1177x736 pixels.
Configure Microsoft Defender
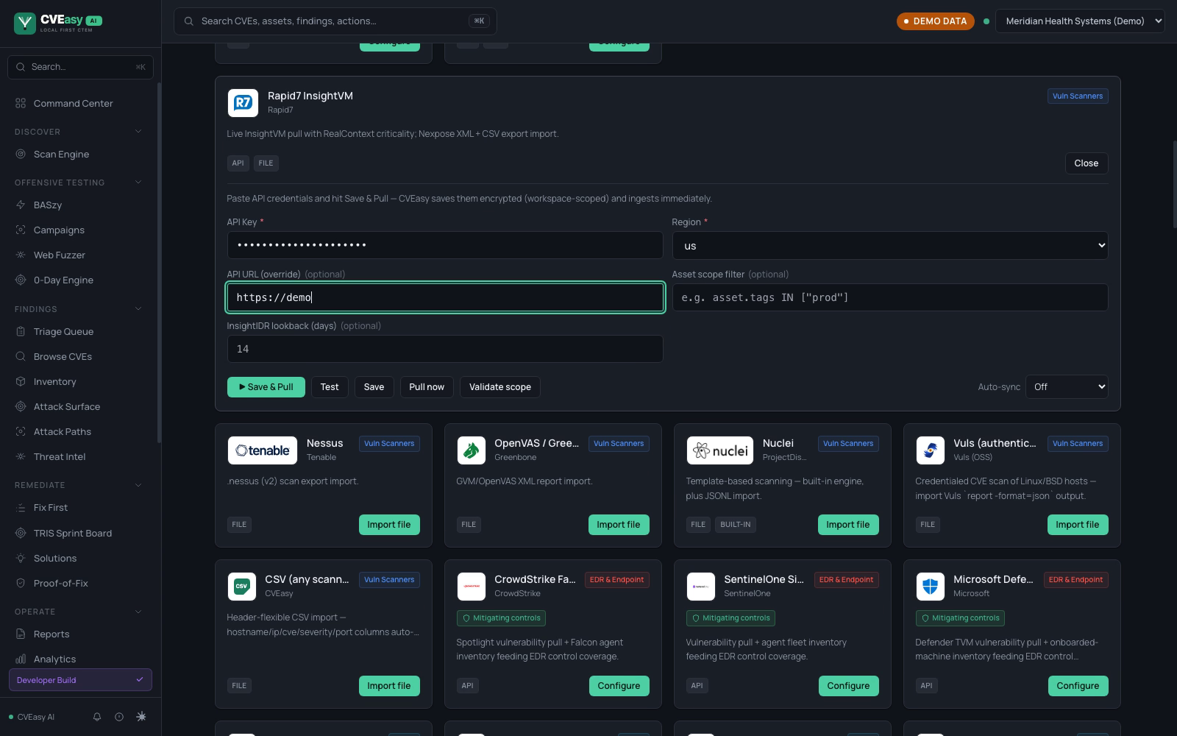[x=1078, y=686]
